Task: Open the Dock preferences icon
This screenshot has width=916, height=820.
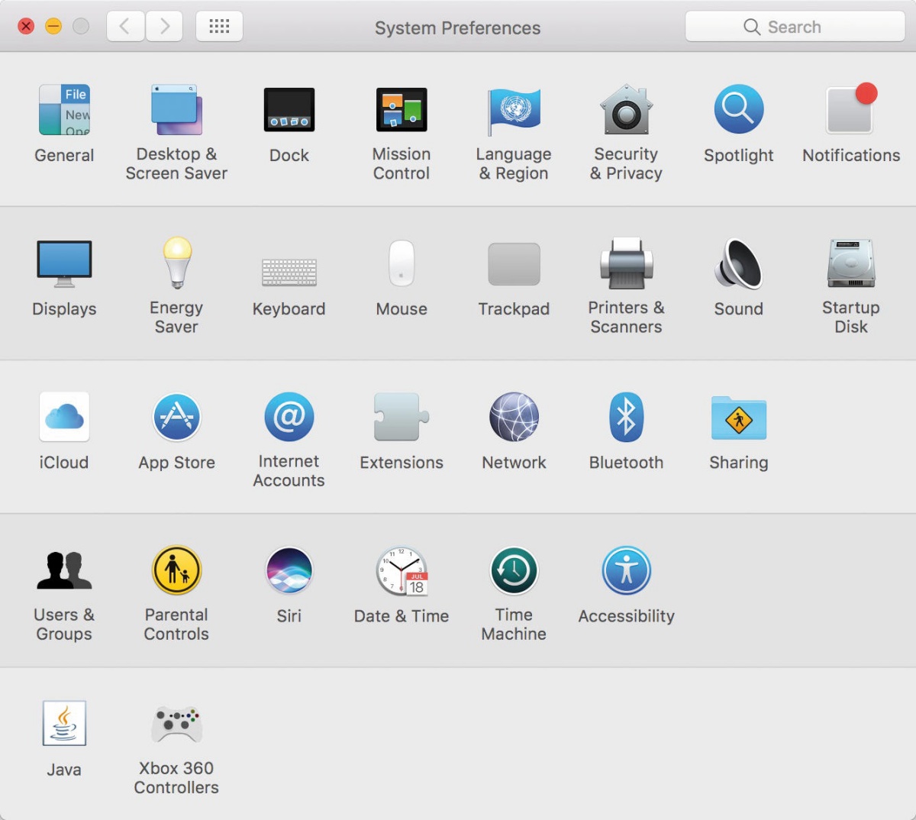Action: (x=289, y=110)
